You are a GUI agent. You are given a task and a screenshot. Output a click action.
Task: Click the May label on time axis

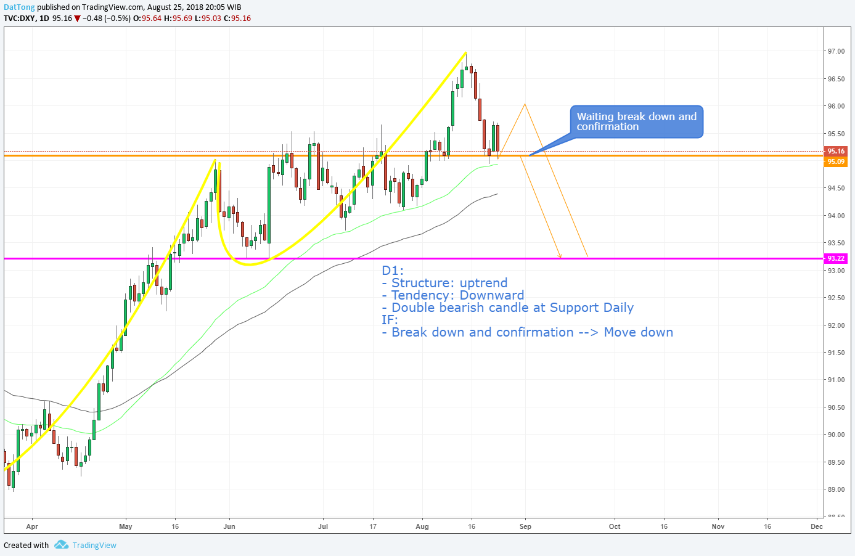point(126,526)
